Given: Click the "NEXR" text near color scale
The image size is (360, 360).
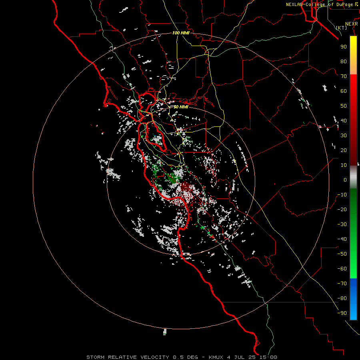Looking at the screenshot, I should 352,24.
